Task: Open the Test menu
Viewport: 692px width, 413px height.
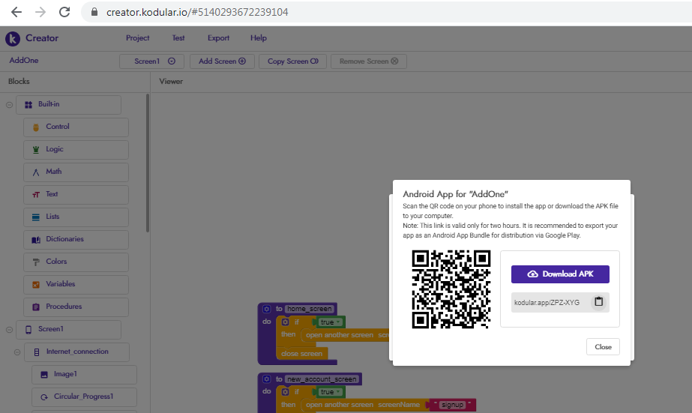Action: (x=178, y=38)
